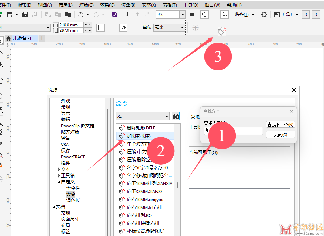
Task: Open the 布局(L) menu
Action: coord(66,5)
